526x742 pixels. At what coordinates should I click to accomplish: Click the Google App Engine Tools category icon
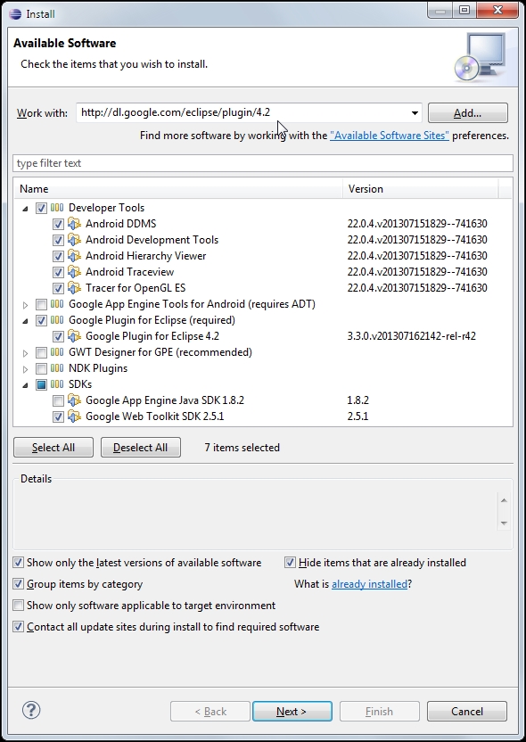point(57,304)
